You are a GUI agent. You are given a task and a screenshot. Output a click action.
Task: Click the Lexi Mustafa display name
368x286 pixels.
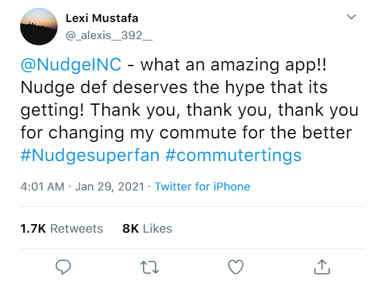(102, 18)
